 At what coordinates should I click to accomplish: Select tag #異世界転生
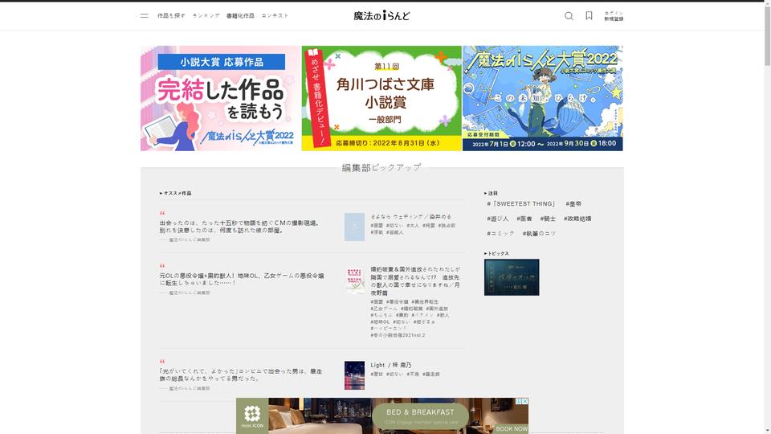[425, 301]
